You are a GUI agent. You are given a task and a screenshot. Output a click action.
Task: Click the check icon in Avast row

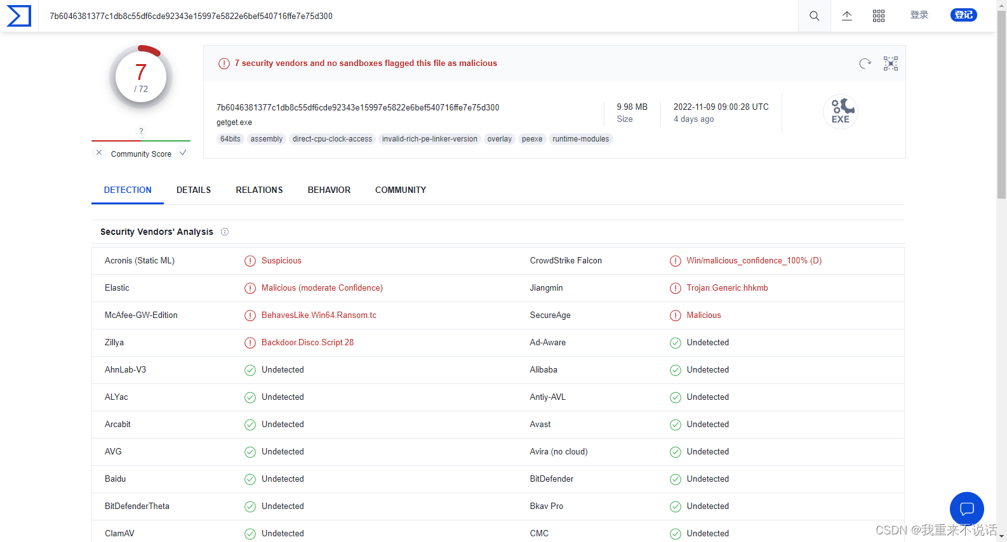[676, 425]
